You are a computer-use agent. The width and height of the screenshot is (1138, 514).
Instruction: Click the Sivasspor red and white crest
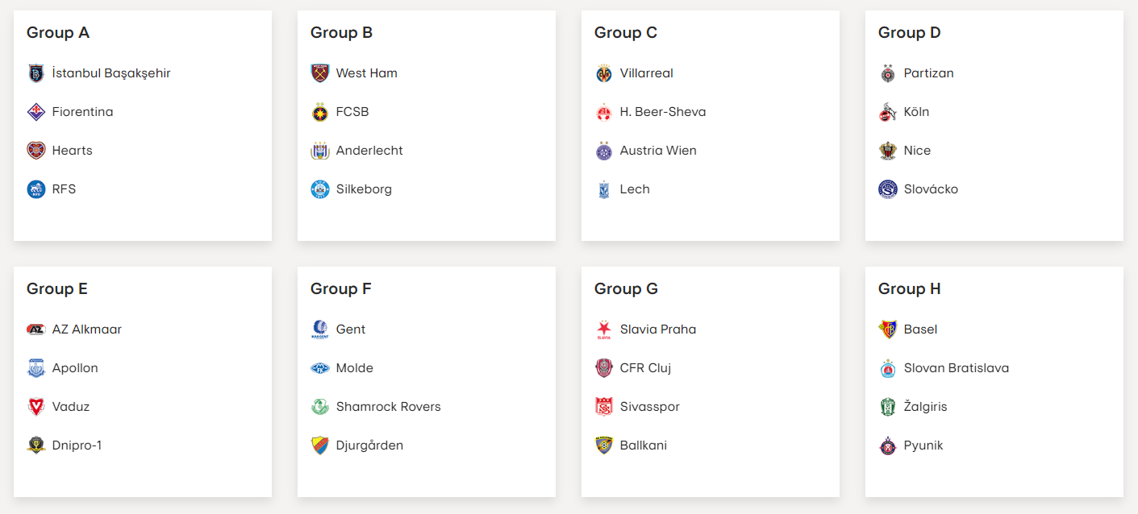(604, 407)
